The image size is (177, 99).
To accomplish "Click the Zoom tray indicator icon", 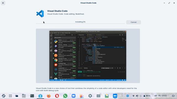I will (x=127, y=96).
